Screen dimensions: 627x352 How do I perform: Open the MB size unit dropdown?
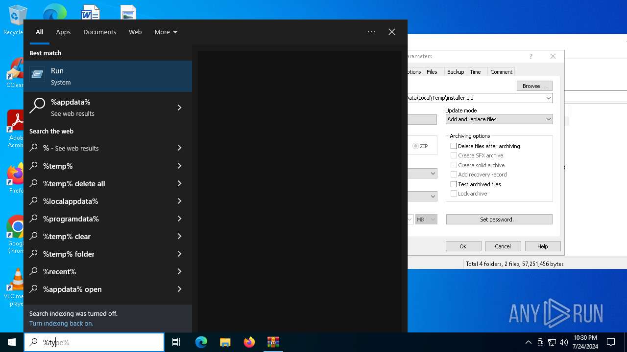coord(426,220)
